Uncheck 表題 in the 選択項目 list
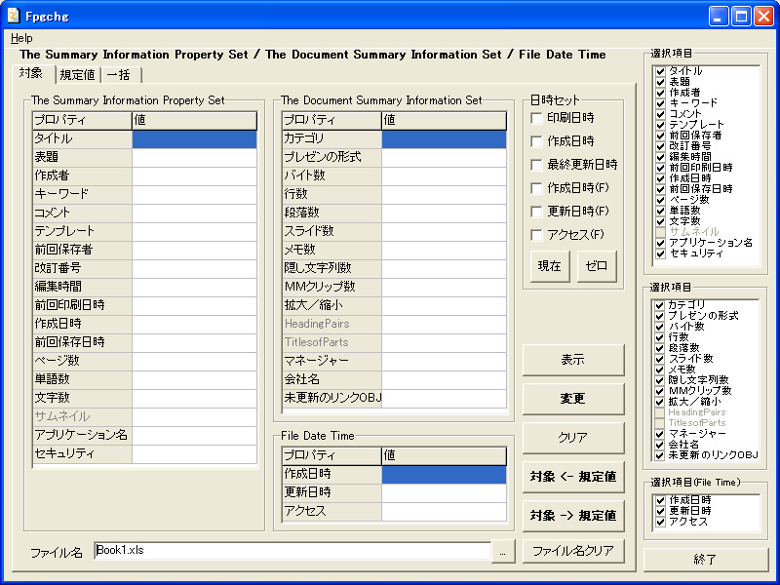Viewport: 780px width, 585px height. [x=661, y=82]
